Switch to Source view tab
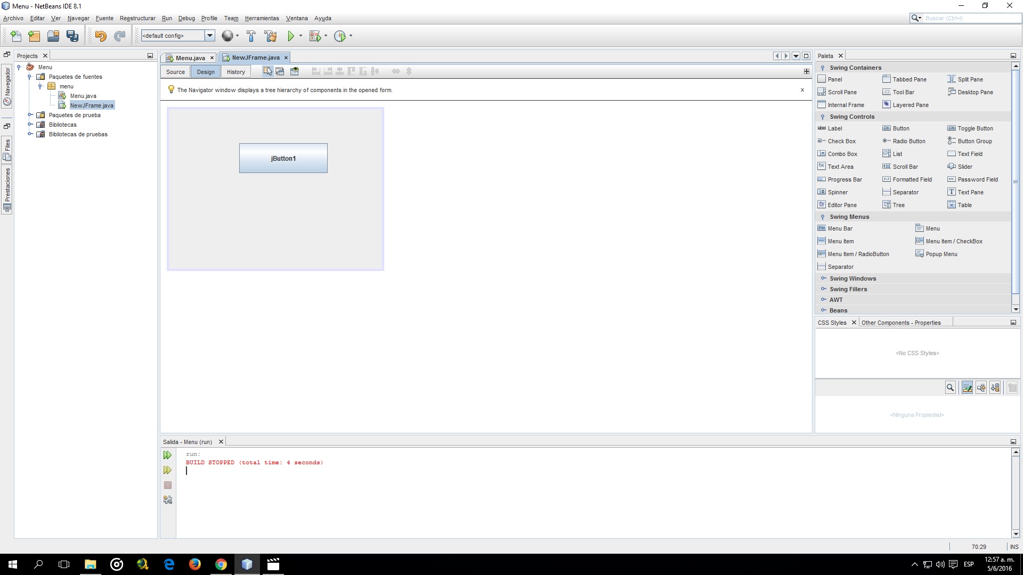1023x575 pixels. 175,71
